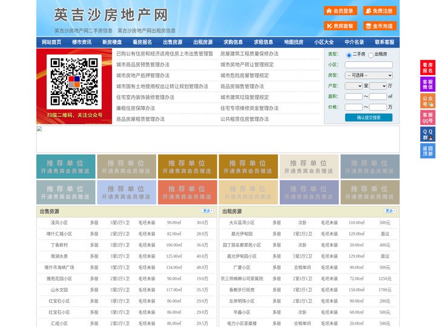Click the teal 推荐单位 tile
The height and width of the screenshot is (327, 436).
coord(66,167)
